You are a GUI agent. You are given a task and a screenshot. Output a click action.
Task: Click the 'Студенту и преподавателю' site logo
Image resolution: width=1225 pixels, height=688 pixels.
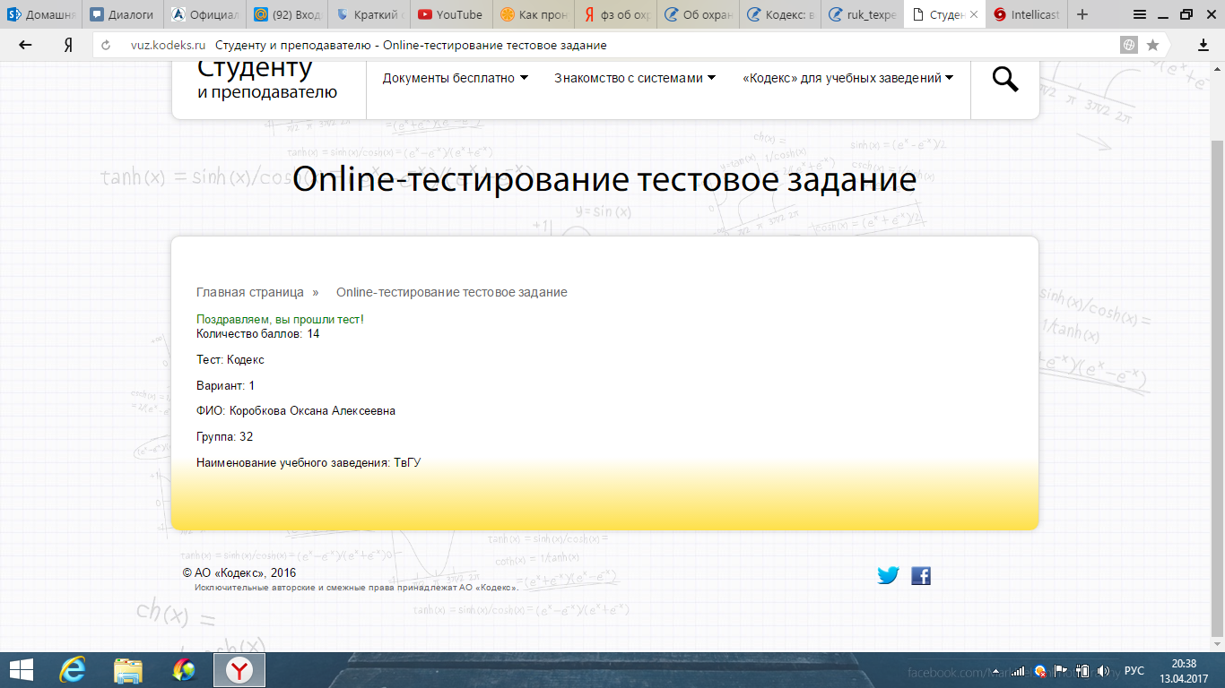pos(267,79)
